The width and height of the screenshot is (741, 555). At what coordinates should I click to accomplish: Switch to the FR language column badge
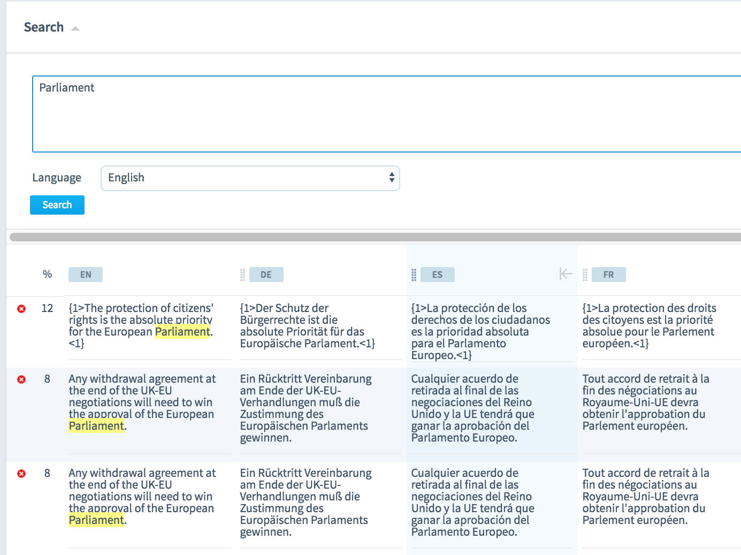[x=608, y=274]
